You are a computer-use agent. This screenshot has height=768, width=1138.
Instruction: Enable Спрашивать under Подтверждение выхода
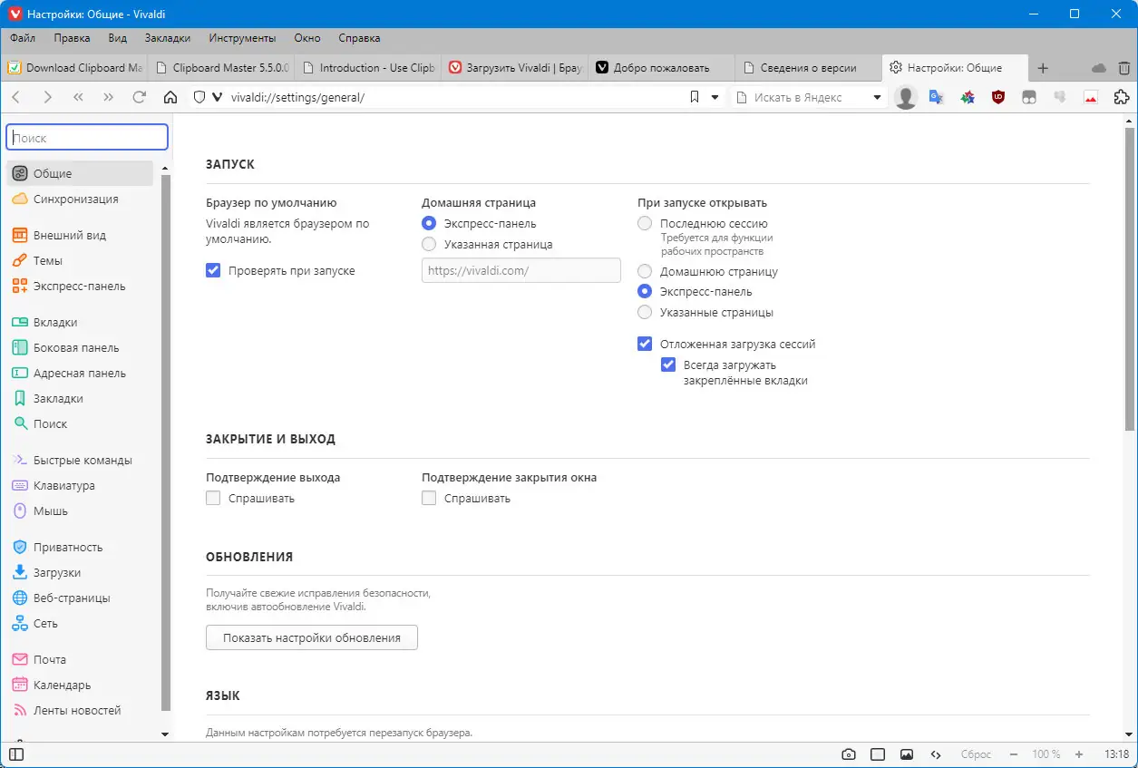point(214,498)
